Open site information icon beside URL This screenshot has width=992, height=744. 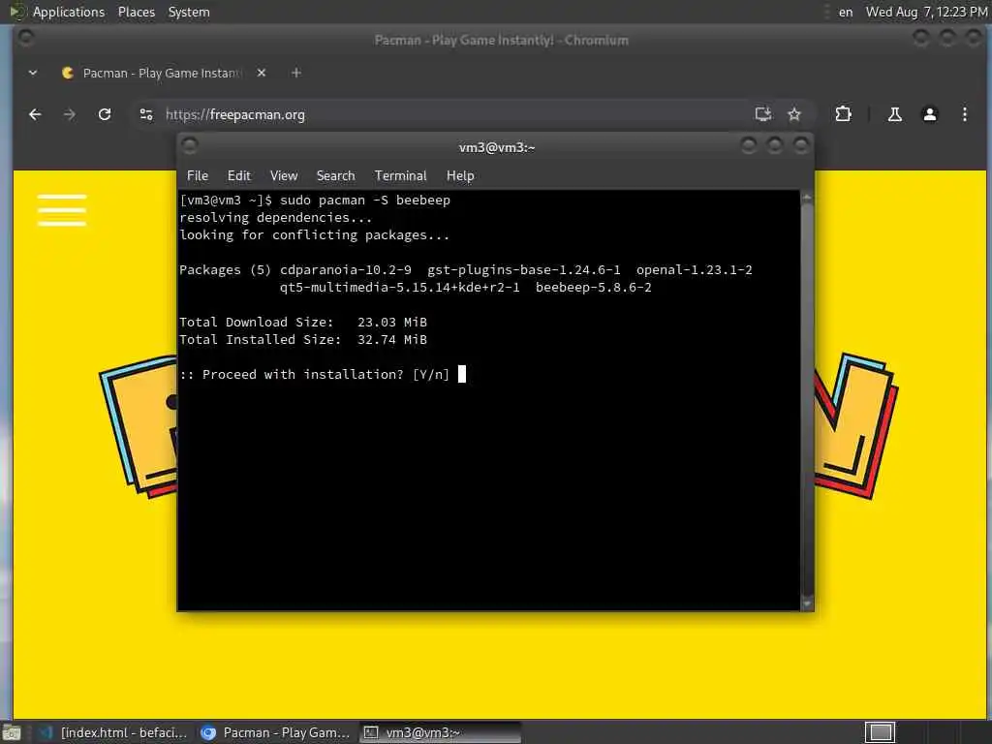pyautogui.click(x=146, y=114)
